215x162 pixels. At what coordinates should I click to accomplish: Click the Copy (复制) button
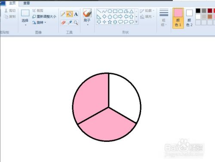point(10,17)
